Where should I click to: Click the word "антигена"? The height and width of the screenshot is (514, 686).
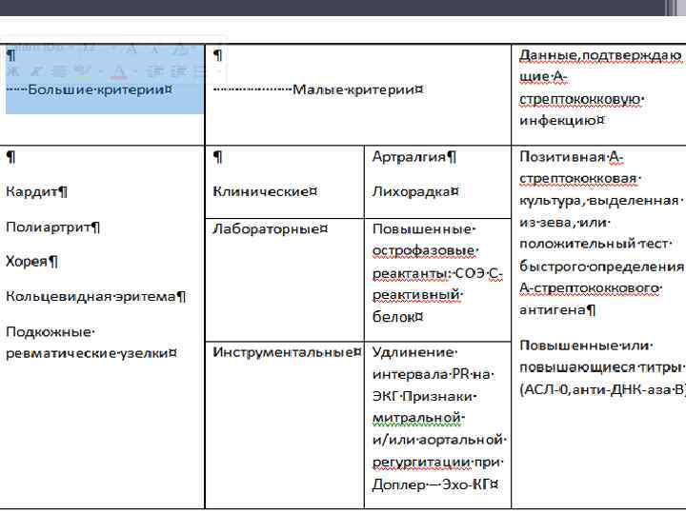553,310
